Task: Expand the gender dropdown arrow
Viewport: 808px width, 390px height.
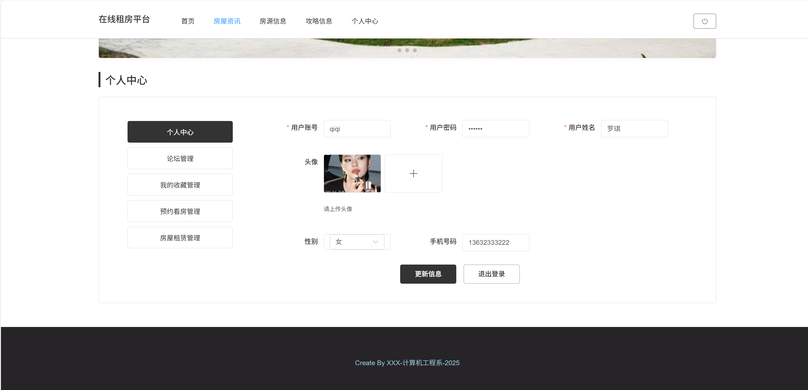Action: (375, 242)
